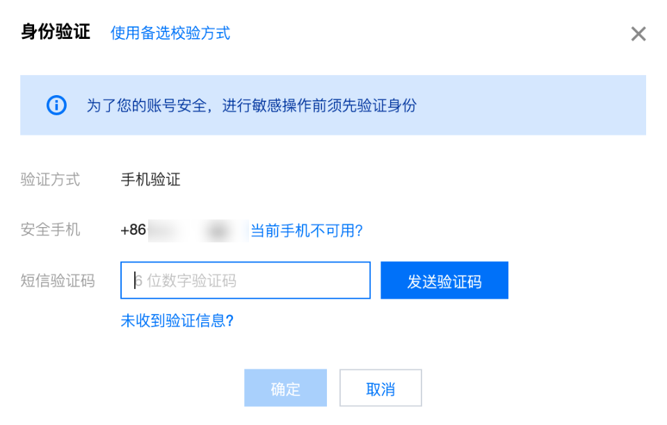Click the 当前手机不可用? link
The image size is (667, 425).
click(306, 231)
